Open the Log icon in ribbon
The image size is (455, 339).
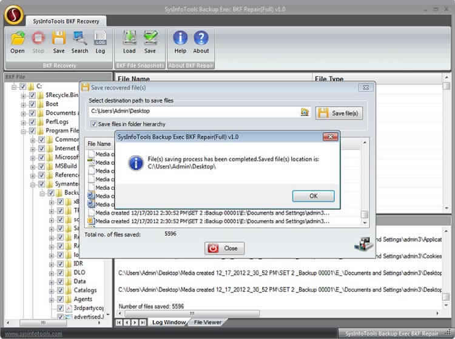100,39
